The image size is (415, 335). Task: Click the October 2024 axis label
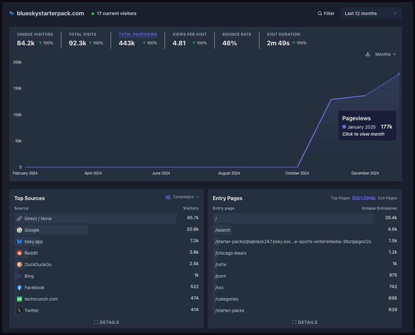(x=297, y=173)
